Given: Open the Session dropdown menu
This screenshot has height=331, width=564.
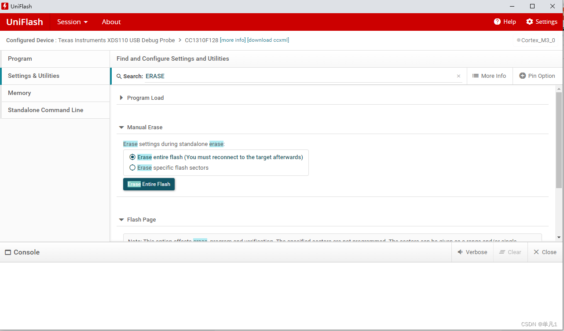Looking at the screenshot, I should tap(73, 22).
